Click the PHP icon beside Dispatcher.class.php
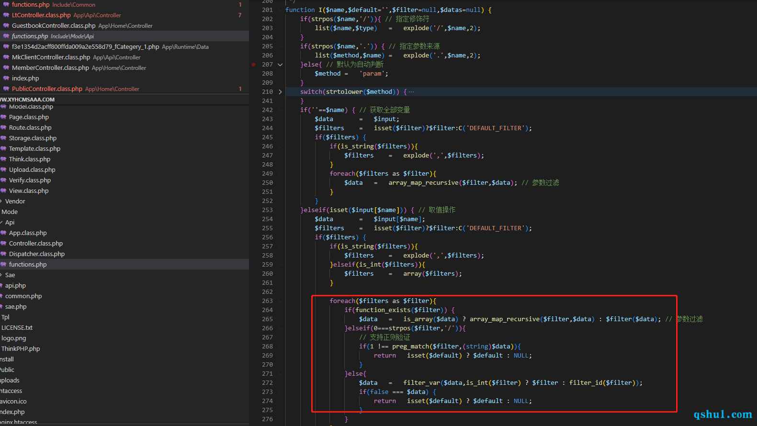 click(x=3, y=254)
